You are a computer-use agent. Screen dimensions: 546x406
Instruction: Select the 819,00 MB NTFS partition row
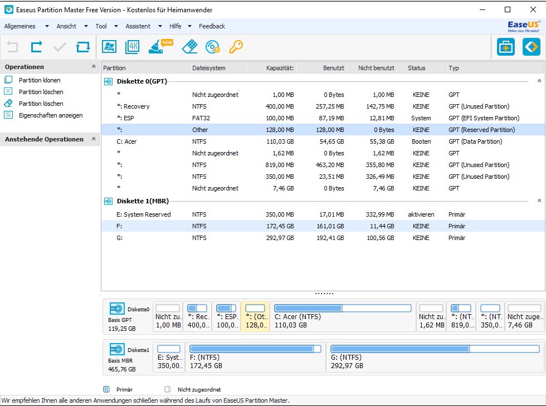pos(323,165)
